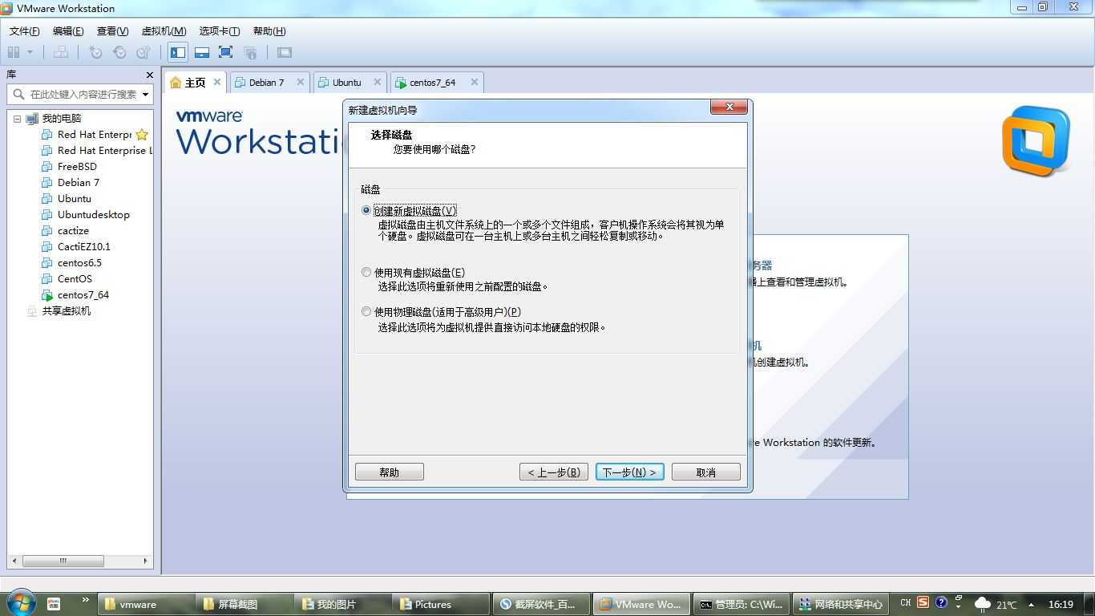Open Pictures taskbar item
The width and height of the screenshot is (1095, 616).
coord(441,605)
